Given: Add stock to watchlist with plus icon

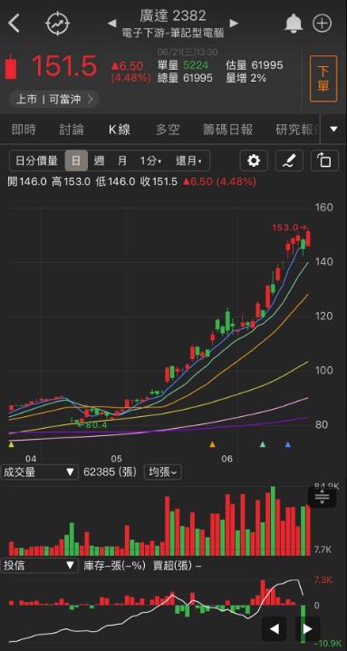Looking at the screenshot, I should [x=323, y=24].
